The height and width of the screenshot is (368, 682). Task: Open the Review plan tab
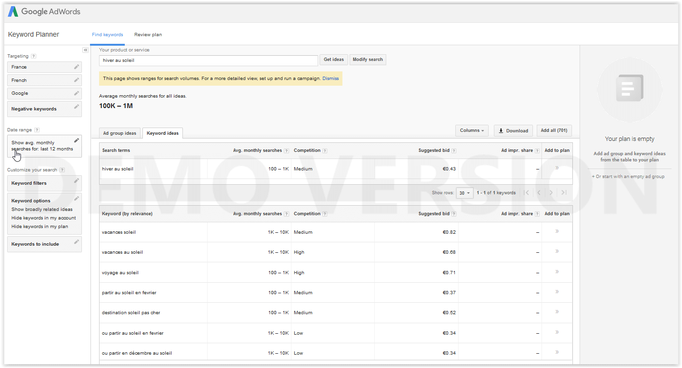pyautogui.click(x=148, y=35)
